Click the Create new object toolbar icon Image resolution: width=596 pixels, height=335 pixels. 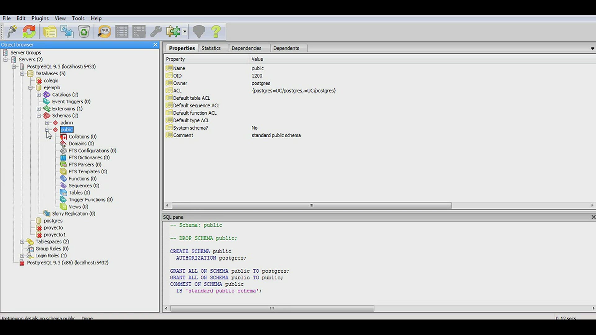67,31
